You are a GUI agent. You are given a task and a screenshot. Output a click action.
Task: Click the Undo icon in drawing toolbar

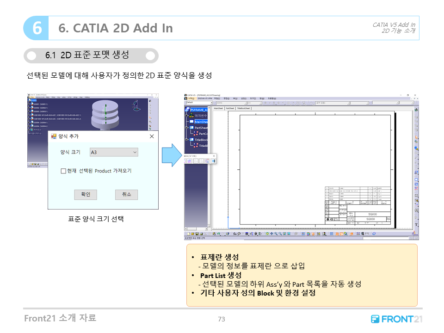(219, 234)
